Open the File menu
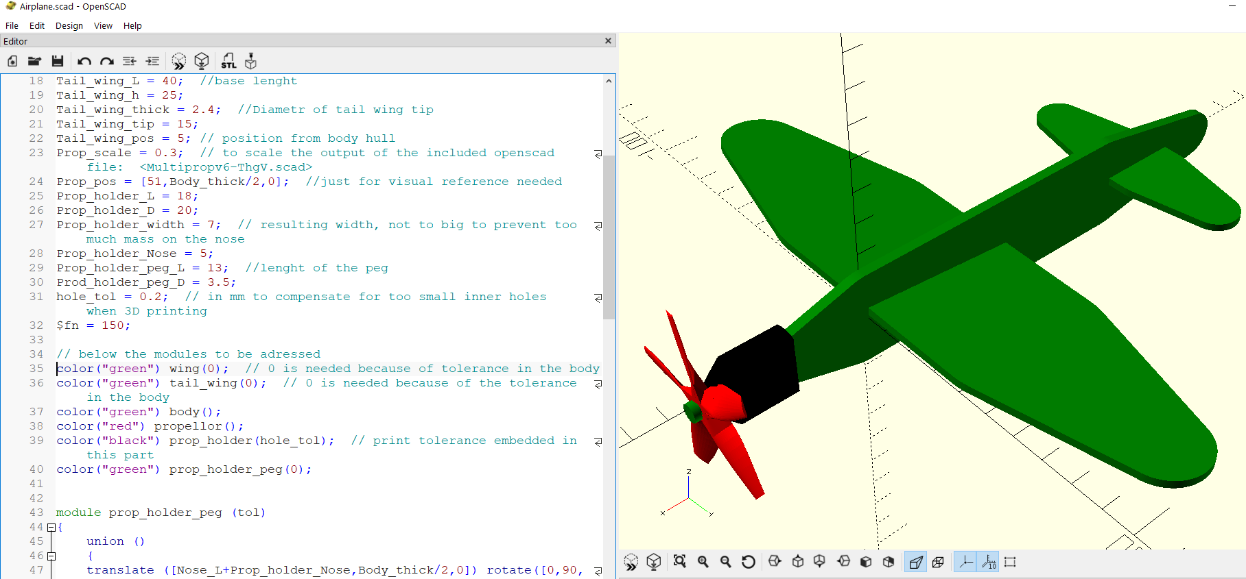 coord(12,25)
